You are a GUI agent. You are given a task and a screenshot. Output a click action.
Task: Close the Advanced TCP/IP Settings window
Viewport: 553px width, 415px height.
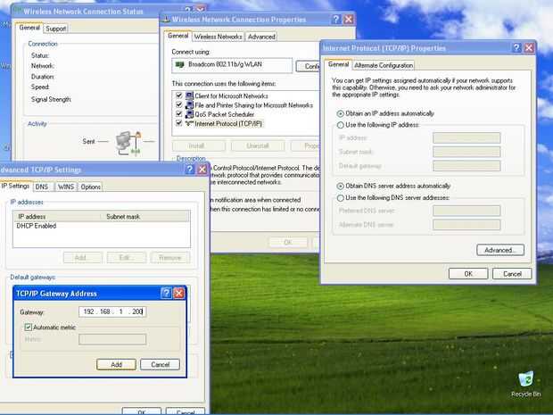(x=202, y=170)
